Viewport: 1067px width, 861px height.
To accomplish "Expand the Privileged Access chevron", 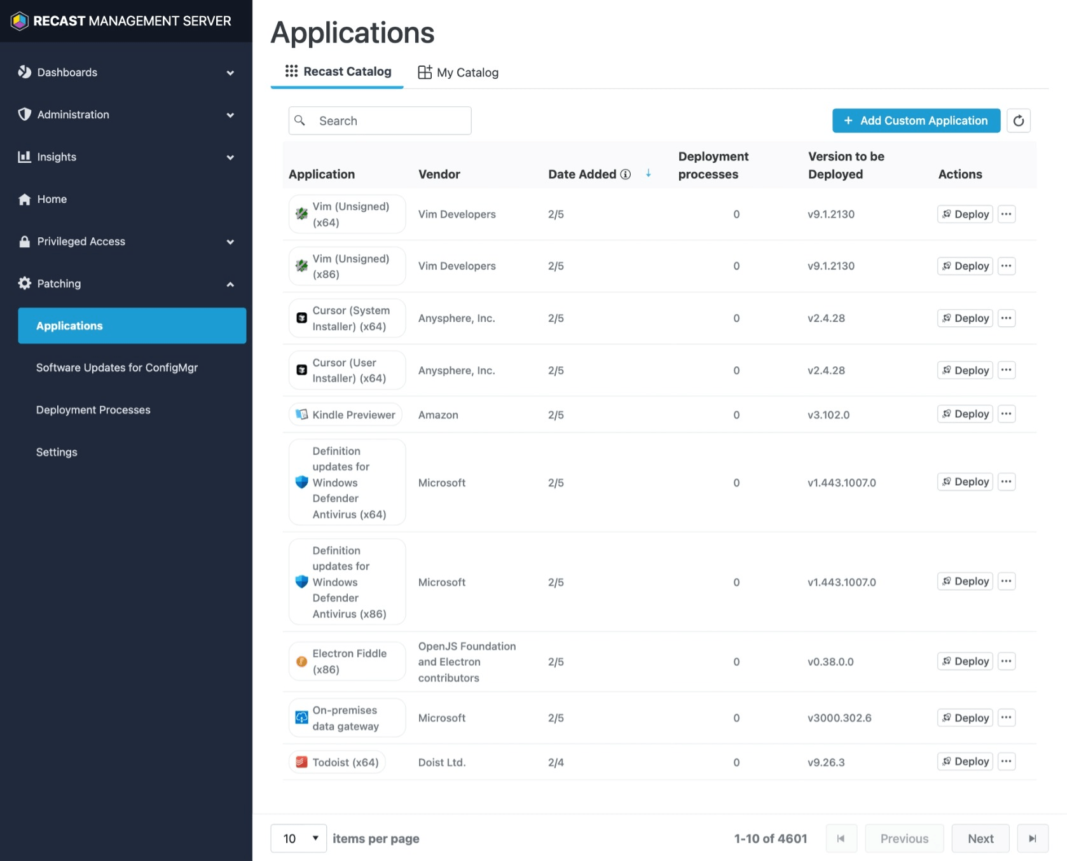I will [230, 242].
